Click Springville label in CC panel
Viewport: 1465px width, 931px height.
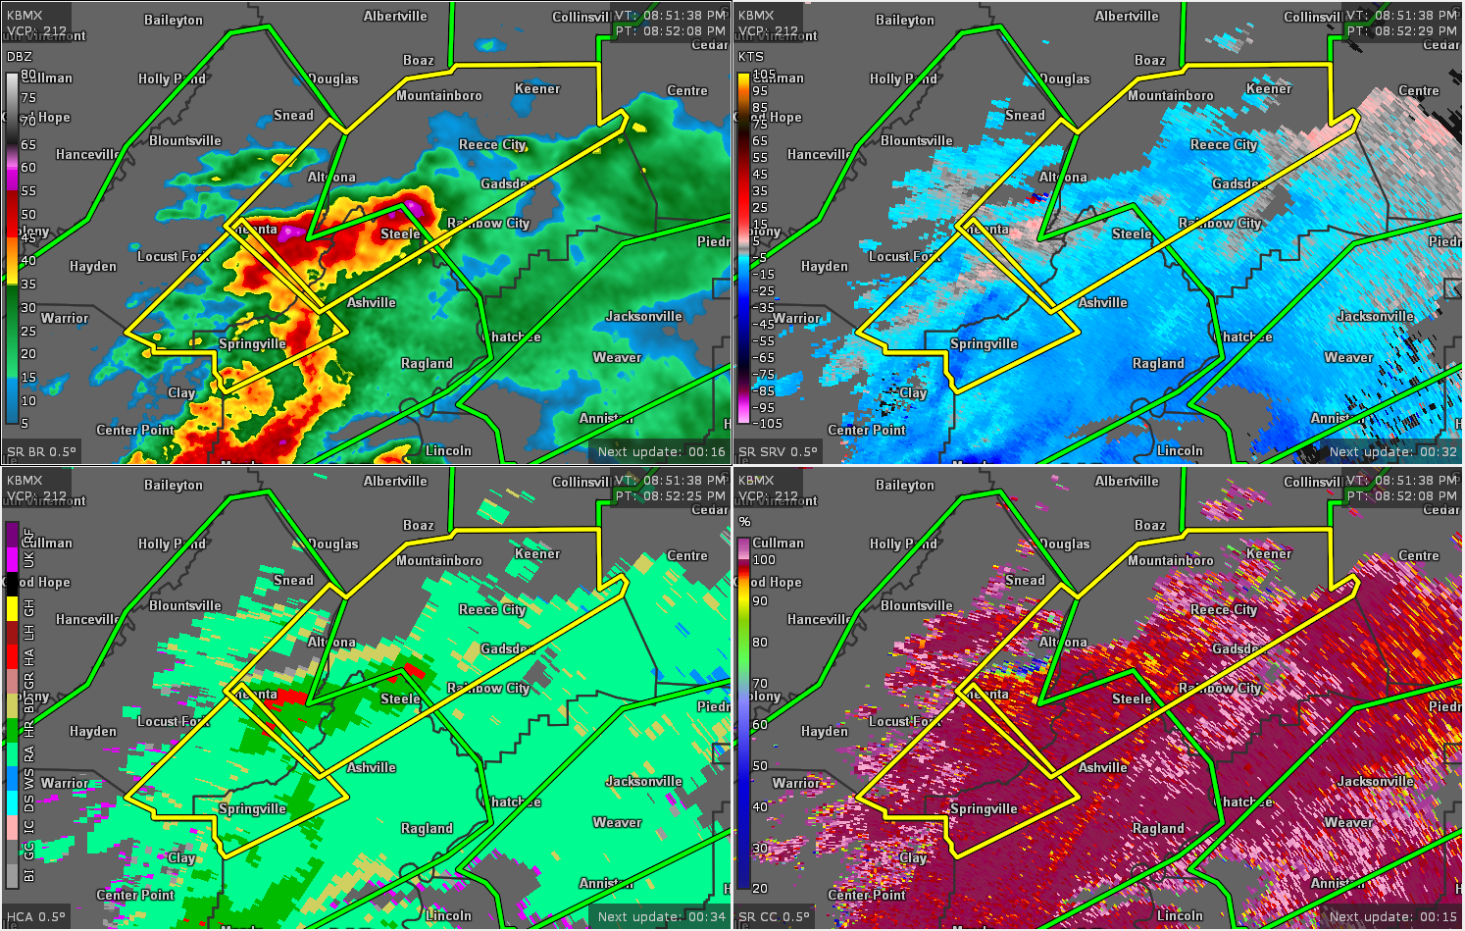click(x=984, y=808)
